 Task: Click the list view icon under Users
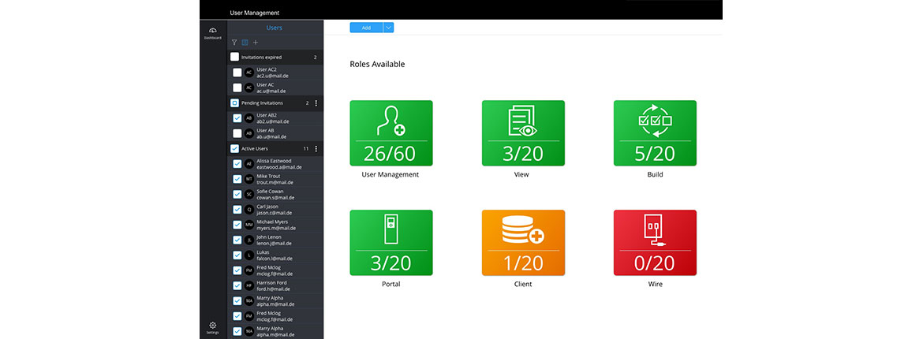[x=245, y=43]
